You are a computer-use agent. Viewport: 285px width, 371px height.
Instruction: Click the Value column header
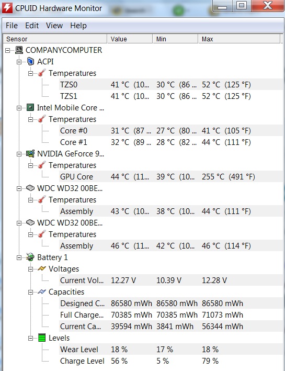(130, 39)
